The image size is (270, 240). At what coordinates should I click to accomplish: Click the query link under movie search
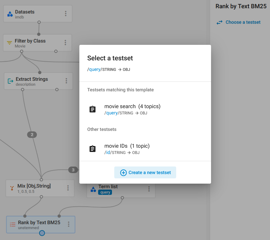112,113
